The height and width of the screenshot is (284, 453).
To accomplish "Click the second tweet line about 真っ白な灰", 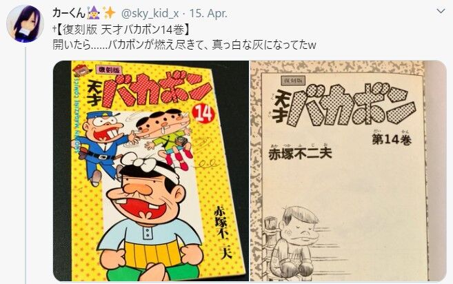I will (x=184, y=45).
